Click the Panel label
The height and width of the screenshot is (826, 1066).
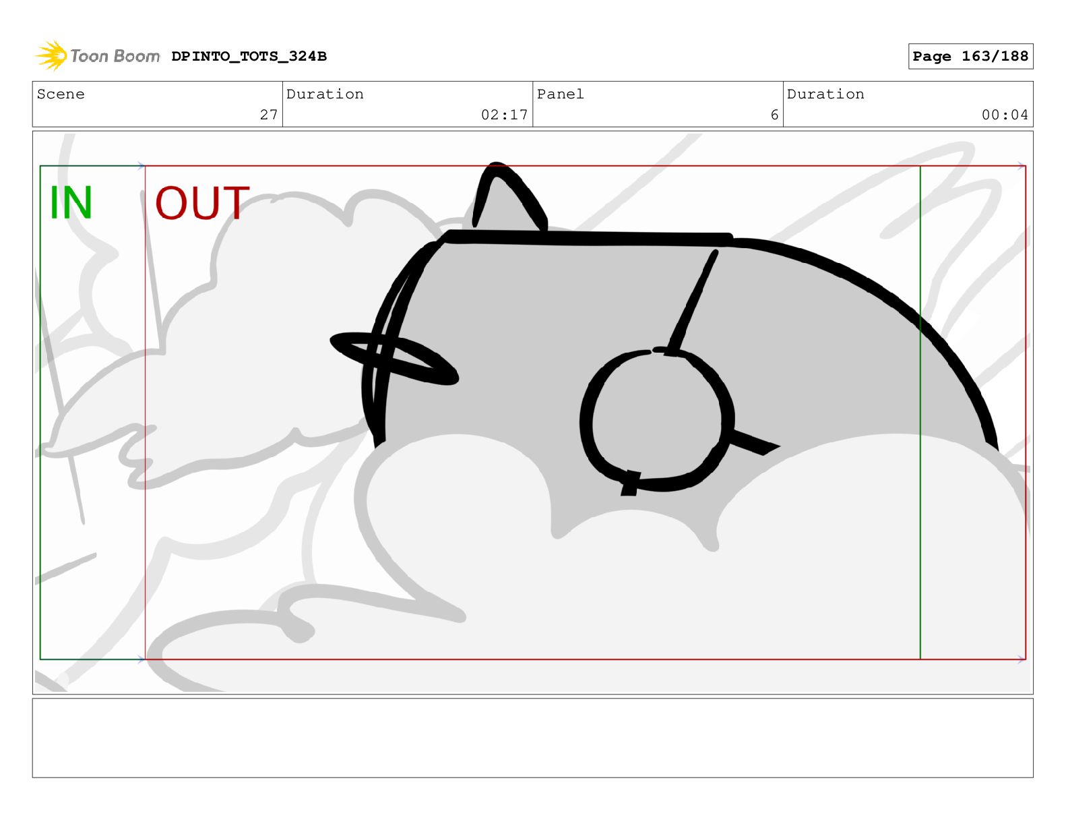point(561,94)
